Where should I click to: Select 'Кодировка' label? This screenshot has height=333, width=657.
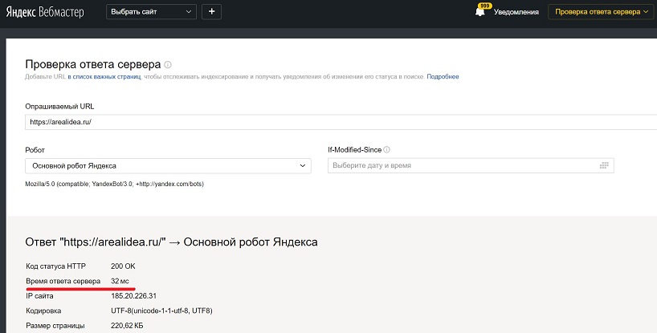[43, 311]
